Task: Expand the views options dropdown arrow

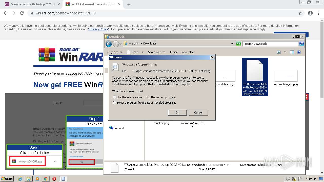Action: tap(285, 52)
